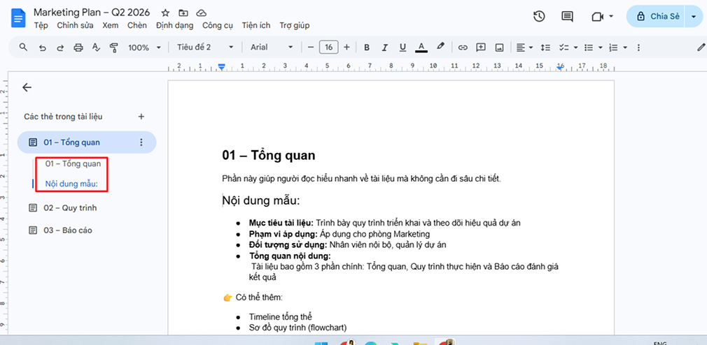Decrease font size with minus button

310,47
